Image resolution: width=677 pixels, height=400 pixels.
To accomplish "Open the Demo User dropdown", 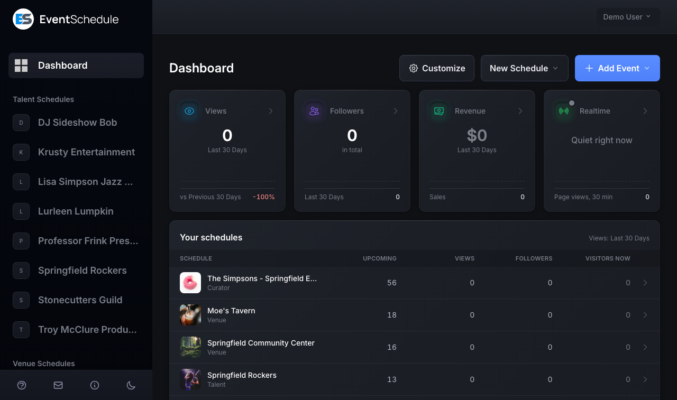I will click(628, 17).
